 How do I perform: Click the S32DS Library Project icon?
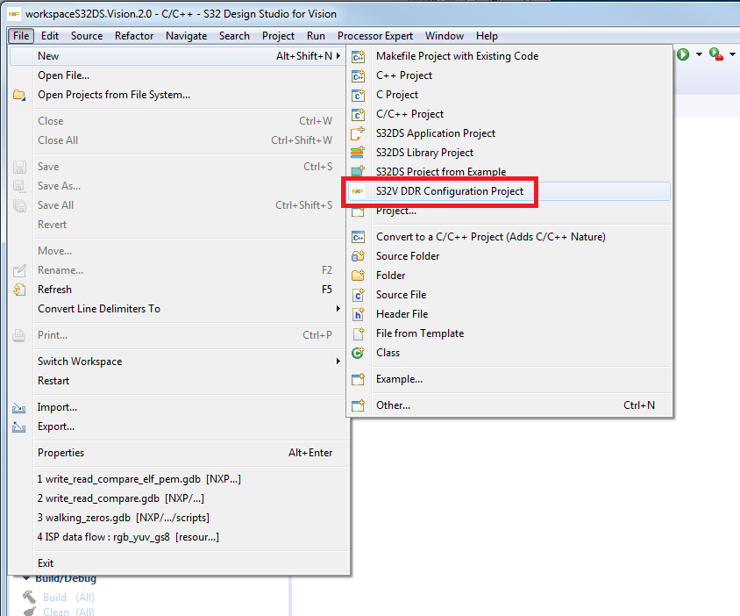click(359, 153)
